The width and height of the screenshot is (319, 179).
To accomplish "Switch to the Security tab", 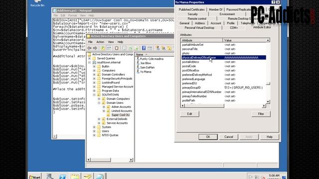I will pos(192,14).
